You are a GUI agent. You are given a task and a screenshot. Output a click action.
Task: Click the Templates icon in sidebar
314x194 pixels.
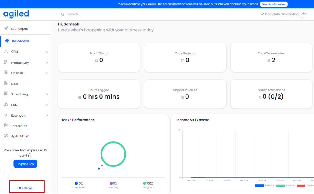(6, 126)
